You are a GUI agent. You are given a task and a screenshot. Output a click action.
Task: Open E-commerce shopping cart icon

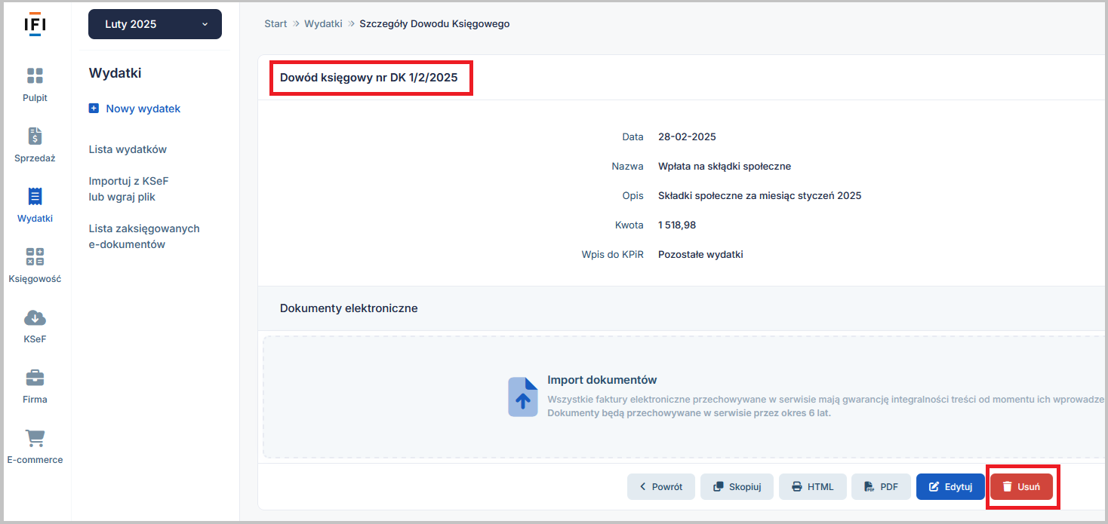(x=35, y=438)
